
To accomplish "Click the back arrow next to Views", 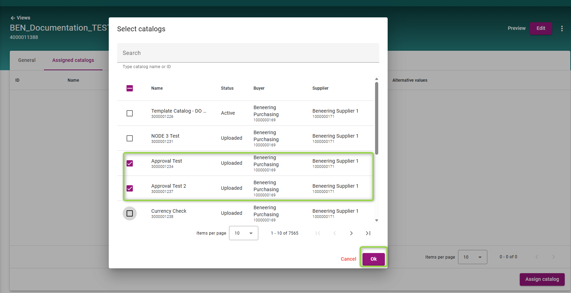I will [13, 18].
